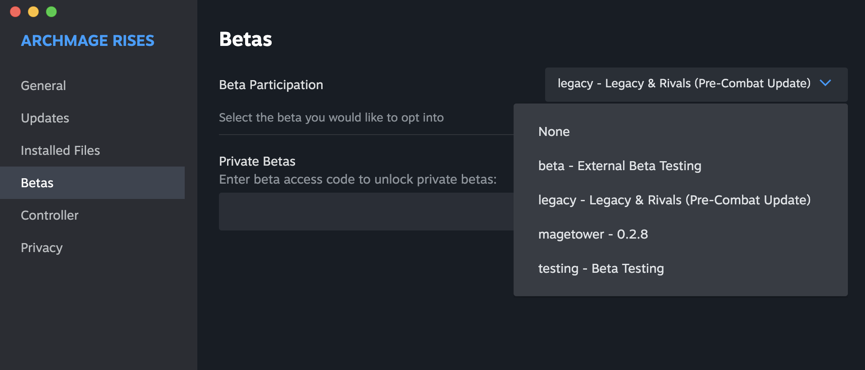Click the Beta Participation label
This screenshot has height=370, width=865.
tap(271, 85)
